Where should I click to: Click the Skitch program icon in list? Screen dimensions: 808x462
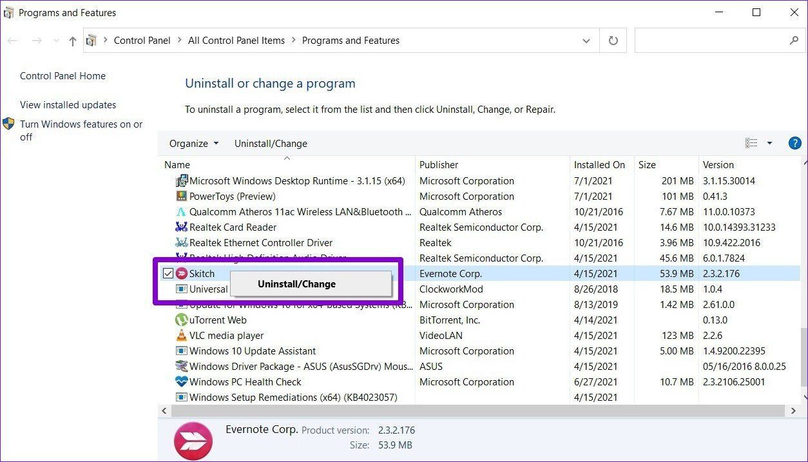point(182,274)
